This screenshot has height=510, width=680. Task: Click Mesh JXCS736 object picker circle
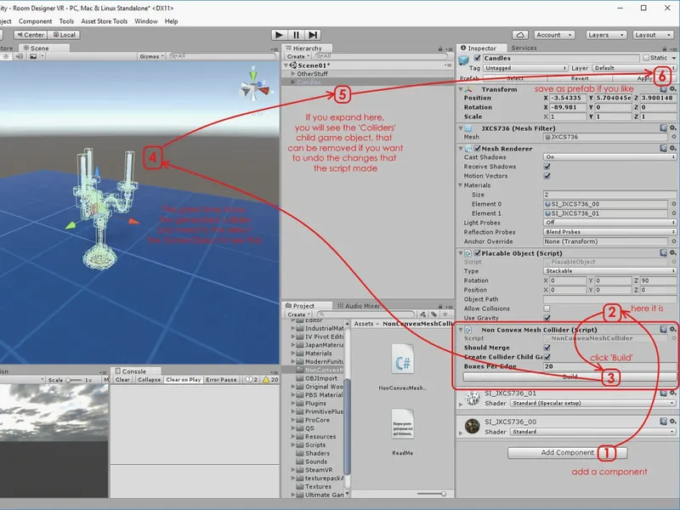pos(673,137)
